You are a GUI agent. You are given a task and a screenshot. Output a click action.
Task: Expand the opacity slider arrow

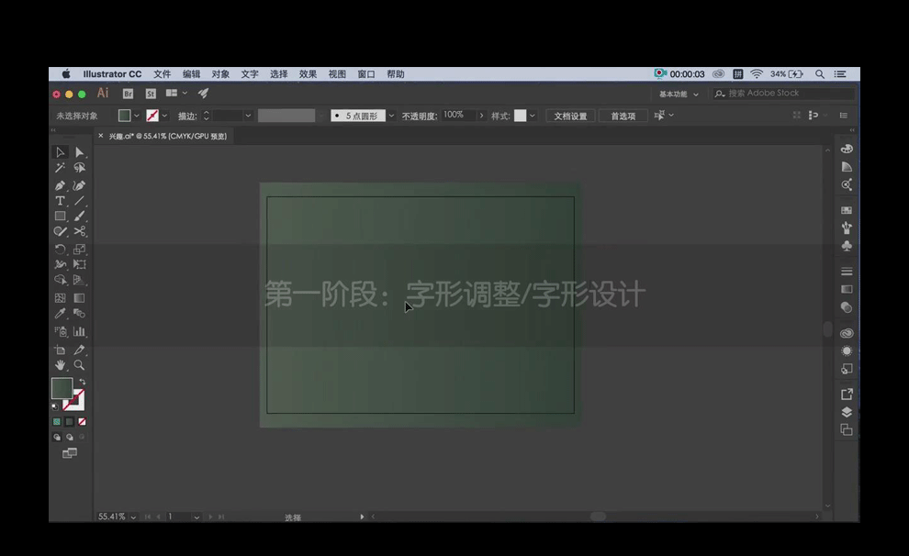[x=481, y=116]
